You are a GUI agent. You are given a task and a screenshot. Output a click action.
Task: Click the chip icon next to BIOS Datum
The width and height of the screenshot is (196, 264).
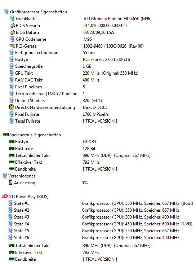coord(12,32)
